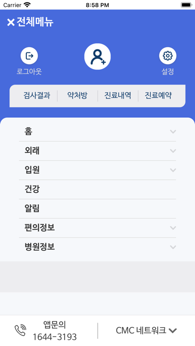195x346 pixels.
Task: Expand the 편의정보 menu chevron
Action: click(x=173, y=228)
